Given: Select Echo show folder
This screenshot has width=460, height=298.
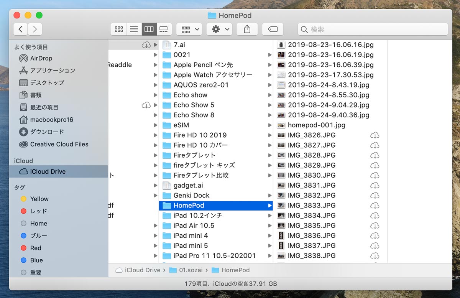Looking at the screenshot, I should [216, 95].
